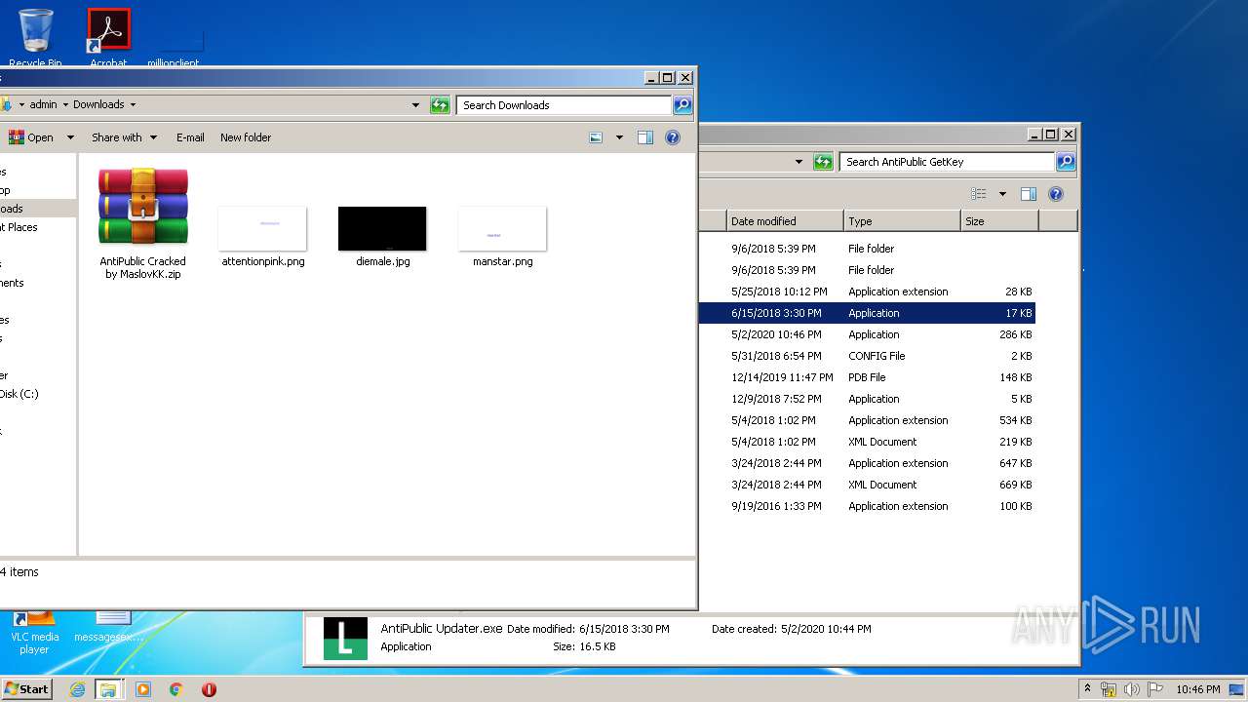Toggle preview pane in AntiPublic GetKey window
This screenshot has height=702, width=1248.
(x=1028, y=194)
